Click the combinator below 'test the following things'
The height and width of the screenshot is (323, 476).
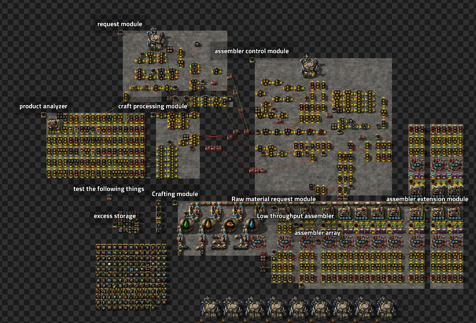click(x=109, y=198)
